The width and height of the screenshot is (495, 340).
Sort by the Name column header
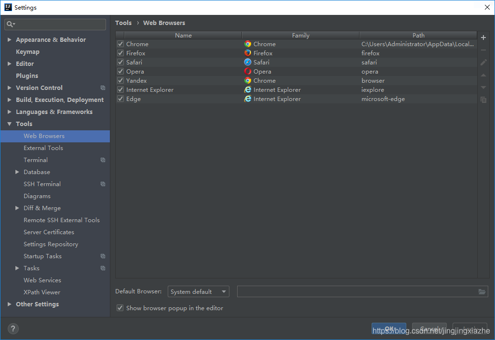(x=183, y=35)
